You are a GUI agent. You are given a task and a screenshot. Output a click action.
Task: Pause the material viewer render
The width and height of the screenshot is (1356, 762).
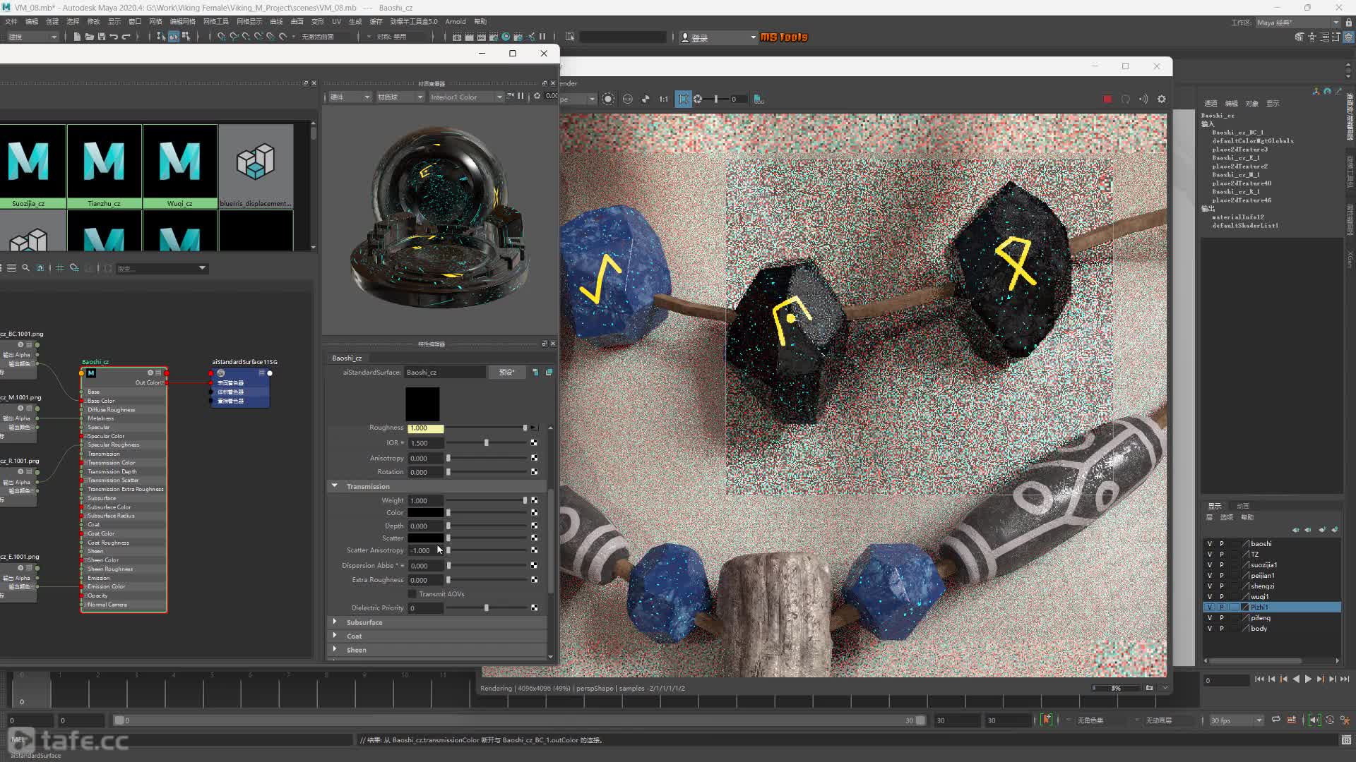click(x=521, y=97)
